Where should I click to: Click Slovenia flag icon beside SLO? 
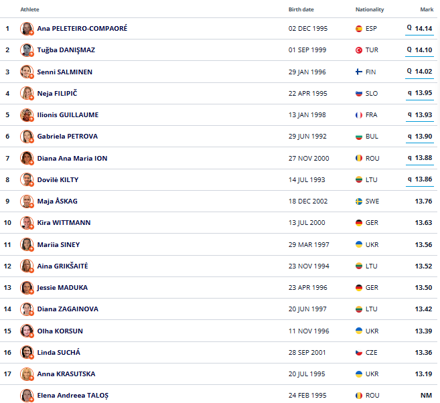coord(359,94)
